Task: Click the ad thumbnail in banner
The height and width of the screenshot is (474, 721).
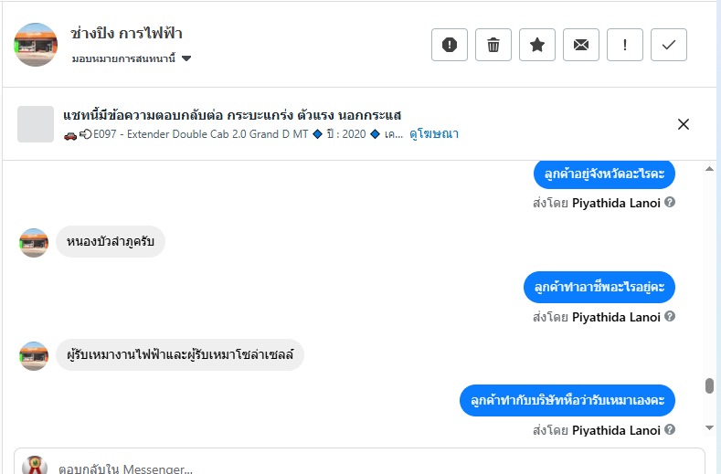Action: (x=36, y=124)
